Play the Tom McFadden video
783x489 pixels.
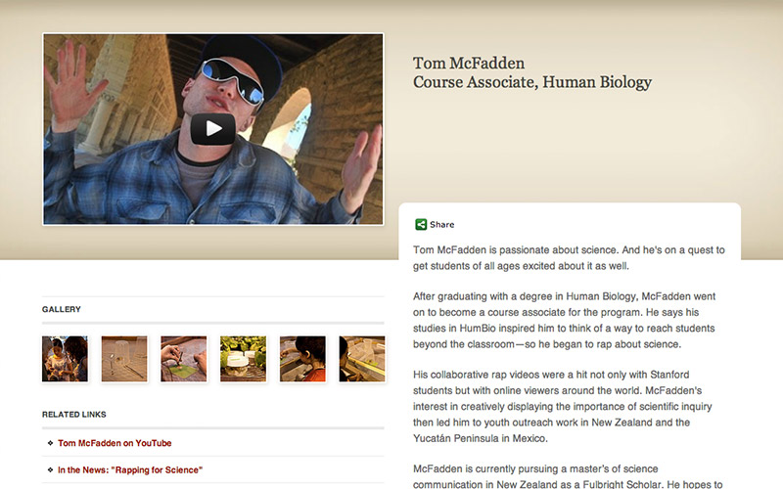[x=212, y=129]
